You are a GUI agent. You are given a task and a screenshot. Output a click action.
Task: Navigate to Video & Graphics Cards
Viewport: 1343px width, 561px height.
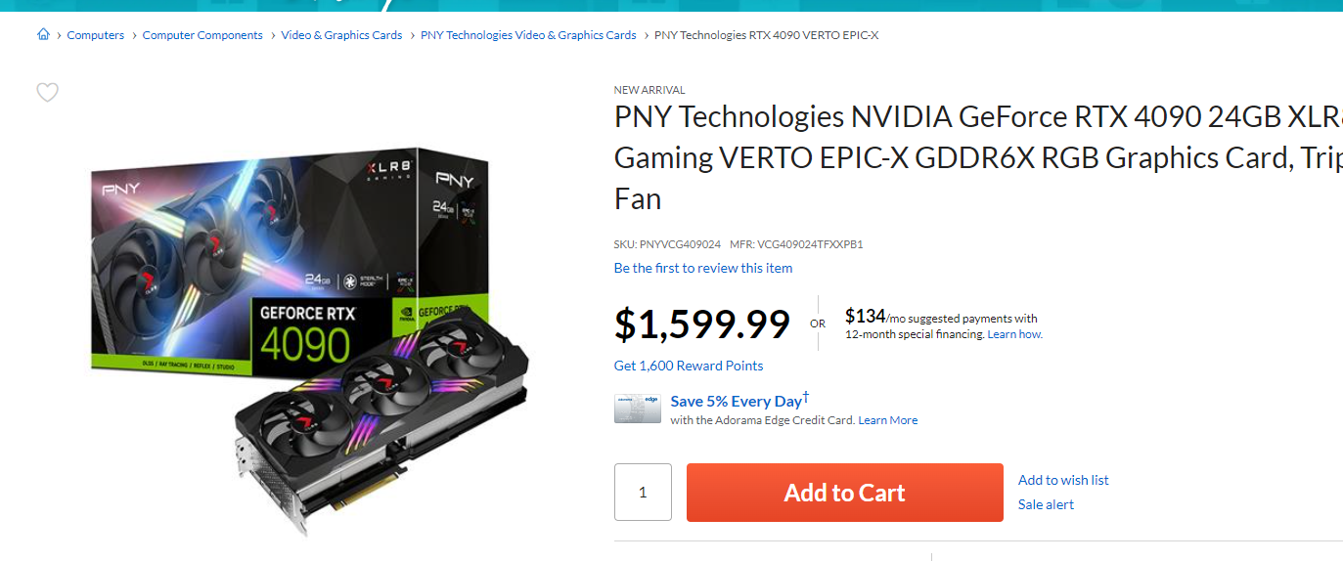(x=341, y=35)
